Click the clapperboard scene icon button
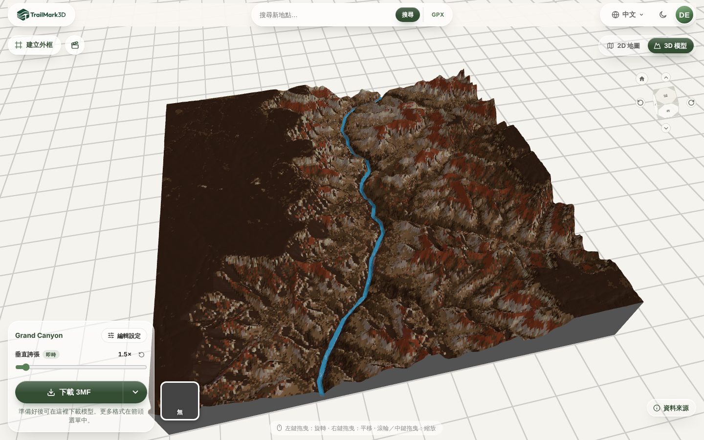Viewport: 704px width, 440px height. pos(75,45)
